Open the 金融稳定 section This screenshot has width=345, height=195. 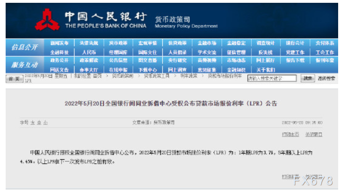236,43
